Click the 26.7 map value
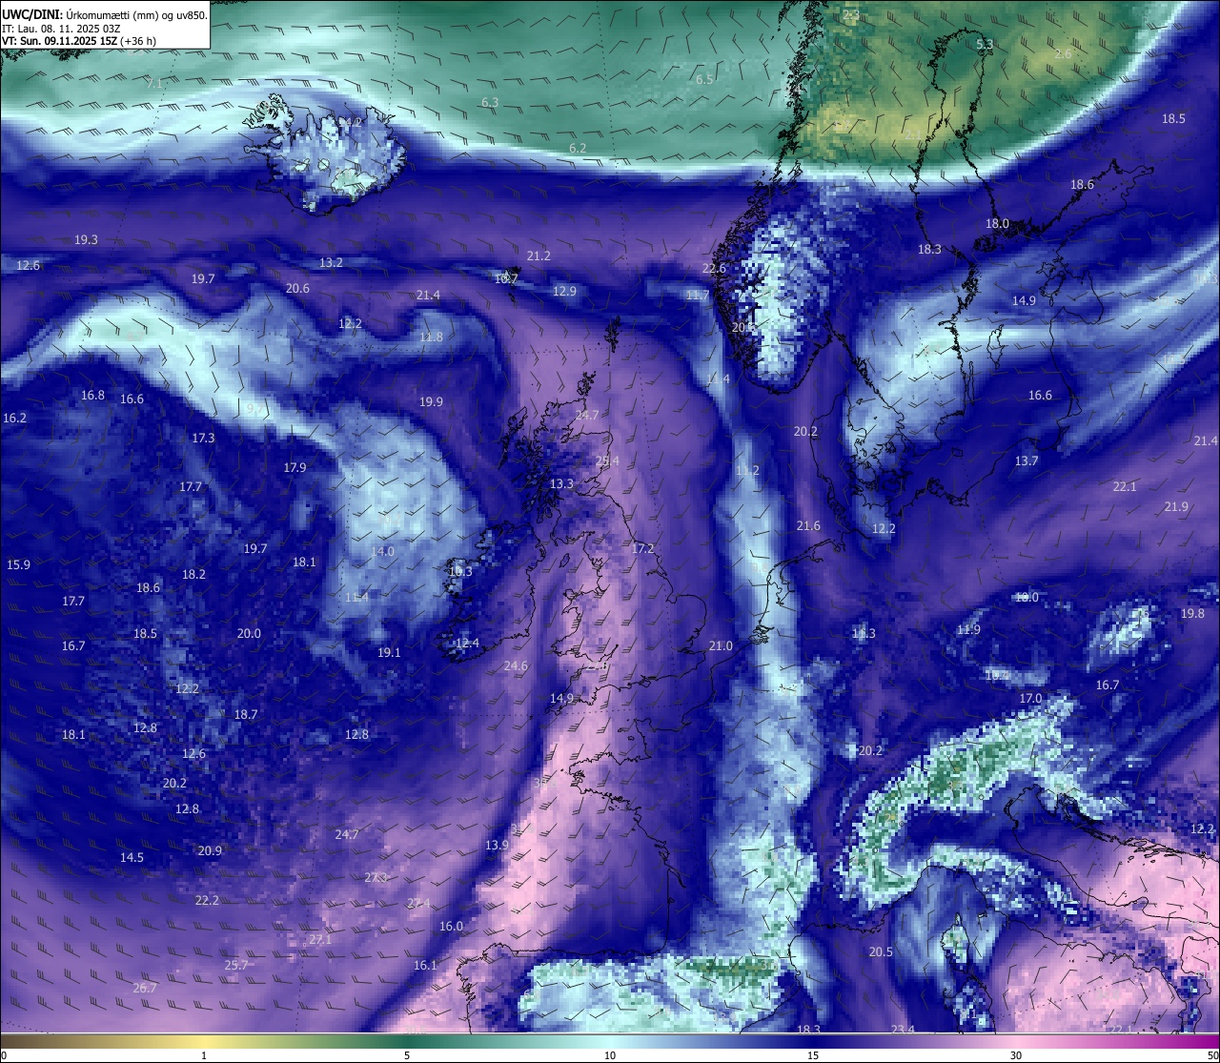Image resolution: width=1220 pixels, height=1063 pixels. tap(144, 989)
